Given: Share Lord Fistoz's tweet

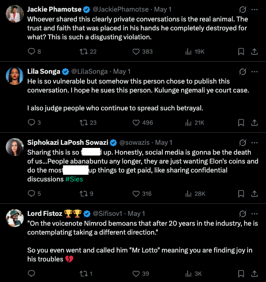Looking at the screenshot, I should [254, 274].
